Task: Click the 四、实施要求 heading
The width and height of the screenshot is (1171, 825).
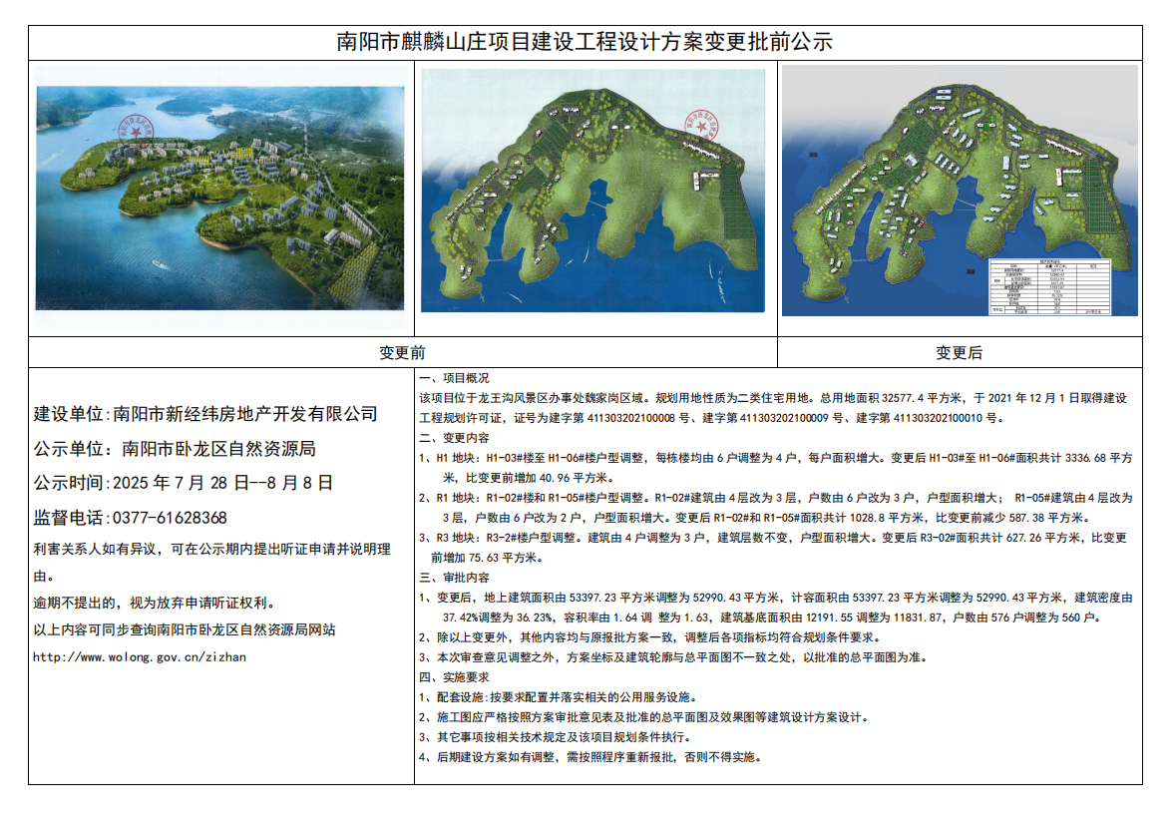Action: (454, 676)
